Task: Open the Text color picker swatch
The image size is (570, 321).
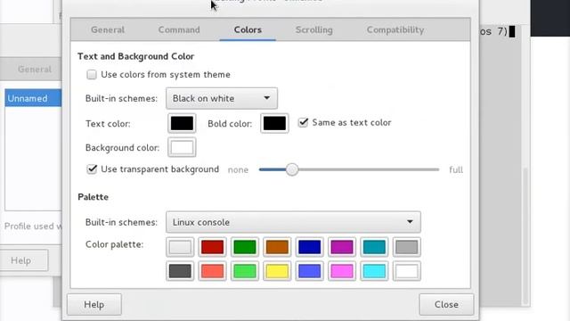Action: point(182,123)
